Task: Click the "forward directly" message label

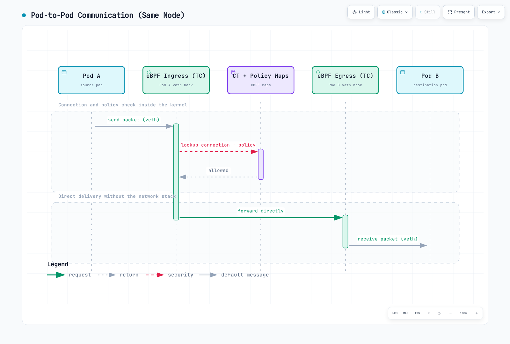Action: point(260,211)
